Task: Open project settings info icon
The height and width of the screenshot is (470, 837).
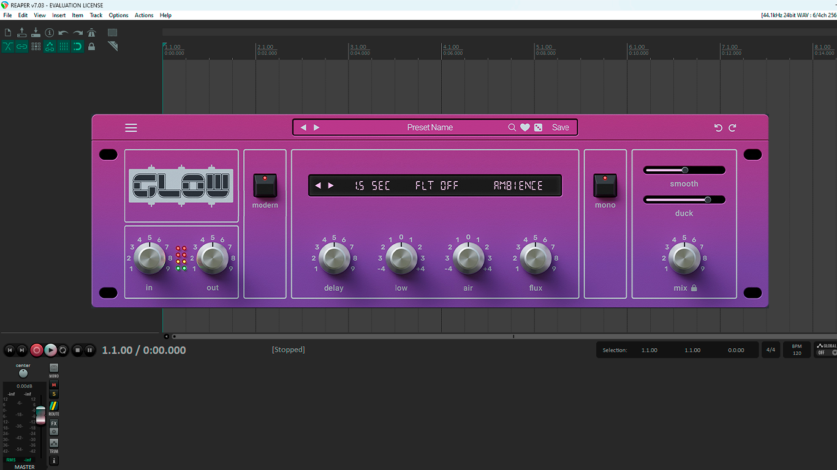Action: (50, 32)
